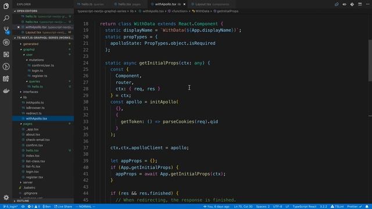The image size is (372, 209).
Task: Switch to the hello.ts editor tab
Action: pyautogui.click(x=92, y=4)
